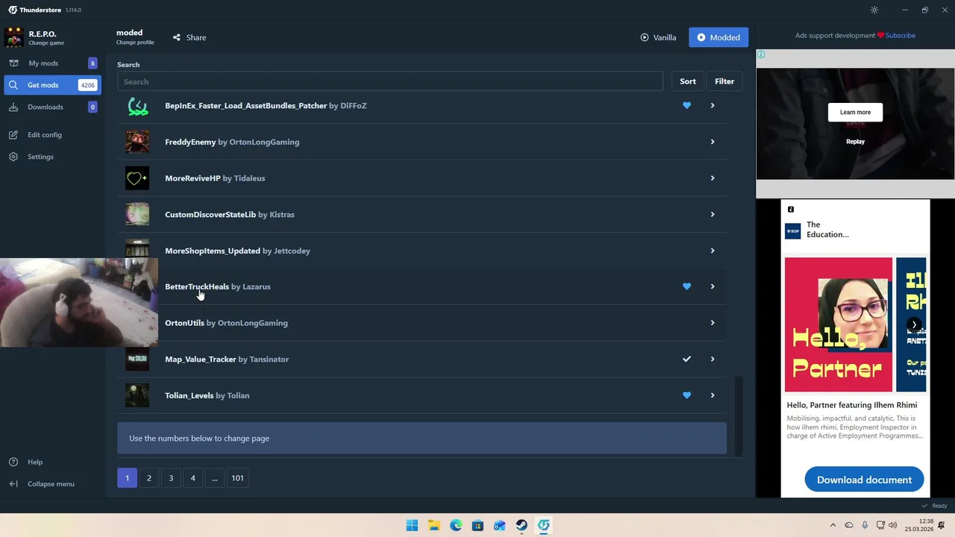This screenshot has width=955, height=537.
Task: Click the CustomDiscoverStateLib mod icon
Action: [137, 214]
